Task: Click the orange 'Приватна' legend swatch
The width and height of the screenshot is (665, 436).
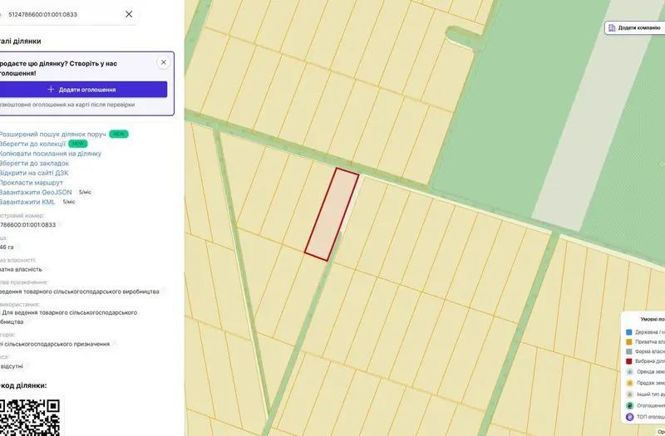Action: tap(629, 342)
